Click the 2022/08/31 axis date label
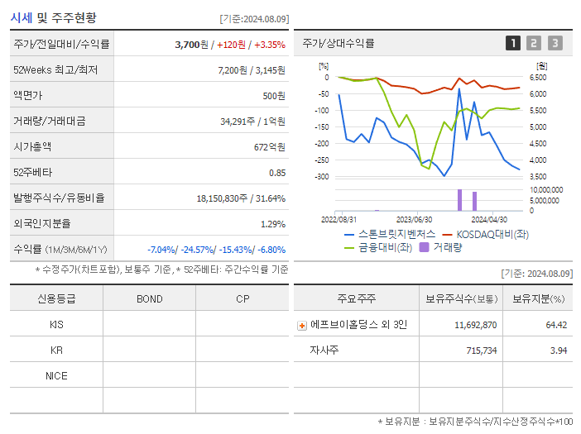 339,219
